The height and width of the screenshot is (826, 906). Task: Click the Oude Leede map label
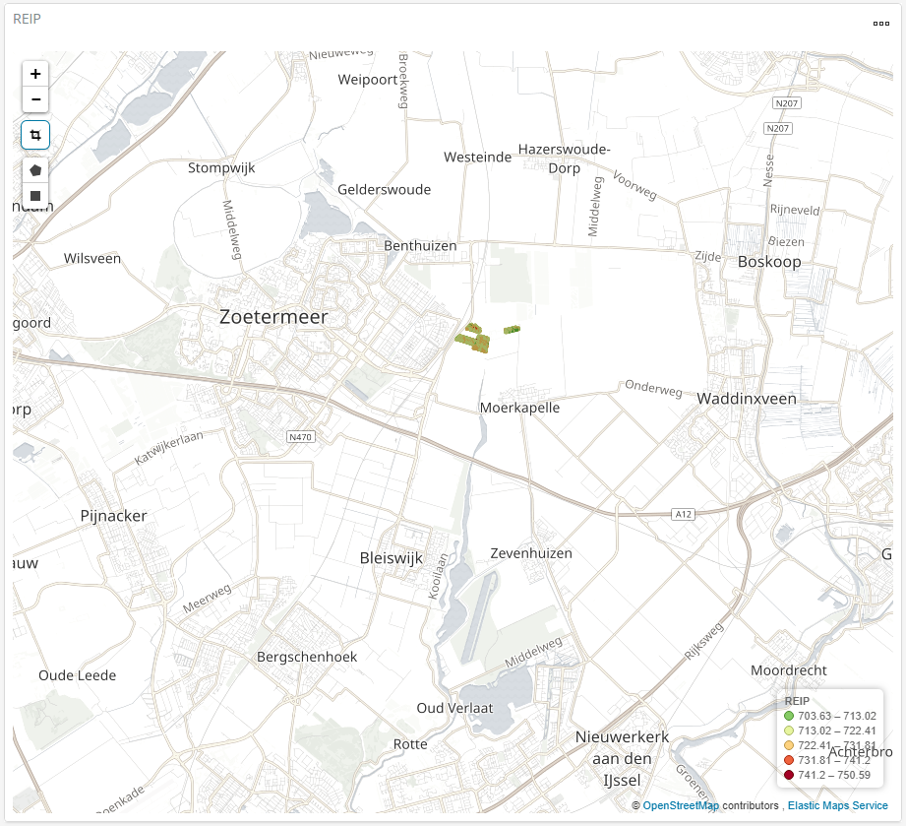78,675
